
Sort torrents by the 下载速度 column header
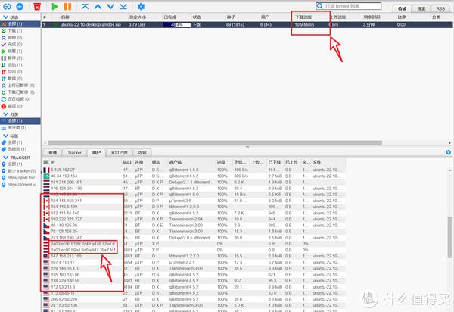click(x=303, y=17)
